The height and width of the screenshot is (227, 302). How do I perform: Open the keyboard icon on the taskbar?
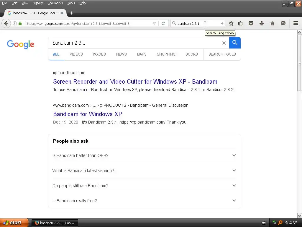pos(264,223)
